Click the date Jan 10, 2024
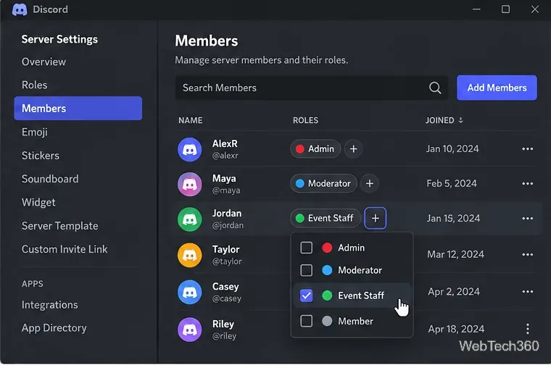The height and width of the screenshot is (365, 551). (x=452, y=148)
